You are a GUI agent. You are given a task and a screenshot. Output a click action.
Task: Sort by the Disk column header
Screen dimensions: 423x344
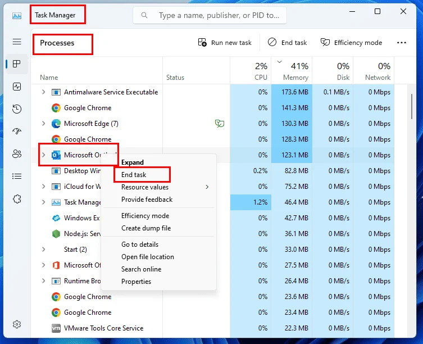point(333,71)
